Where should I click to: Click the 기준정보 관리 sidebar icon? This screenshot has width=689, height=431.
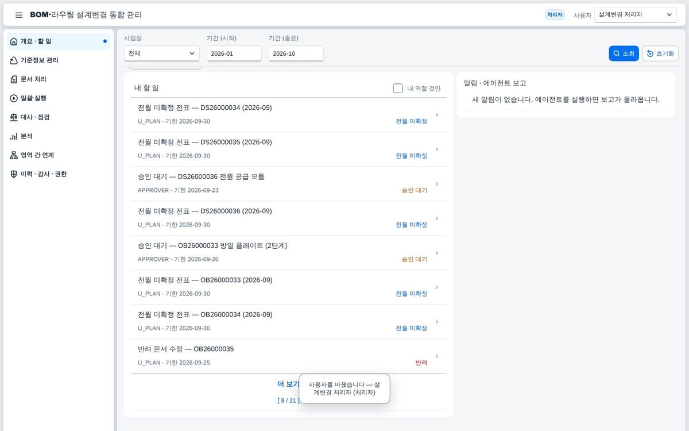(x=14, y=60)
